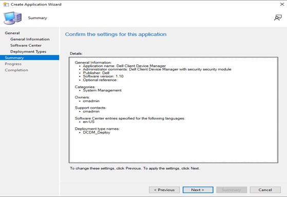Click the 'Software Center entries specified' line
This screenshot has width=287, height=197.
(130, 119)
